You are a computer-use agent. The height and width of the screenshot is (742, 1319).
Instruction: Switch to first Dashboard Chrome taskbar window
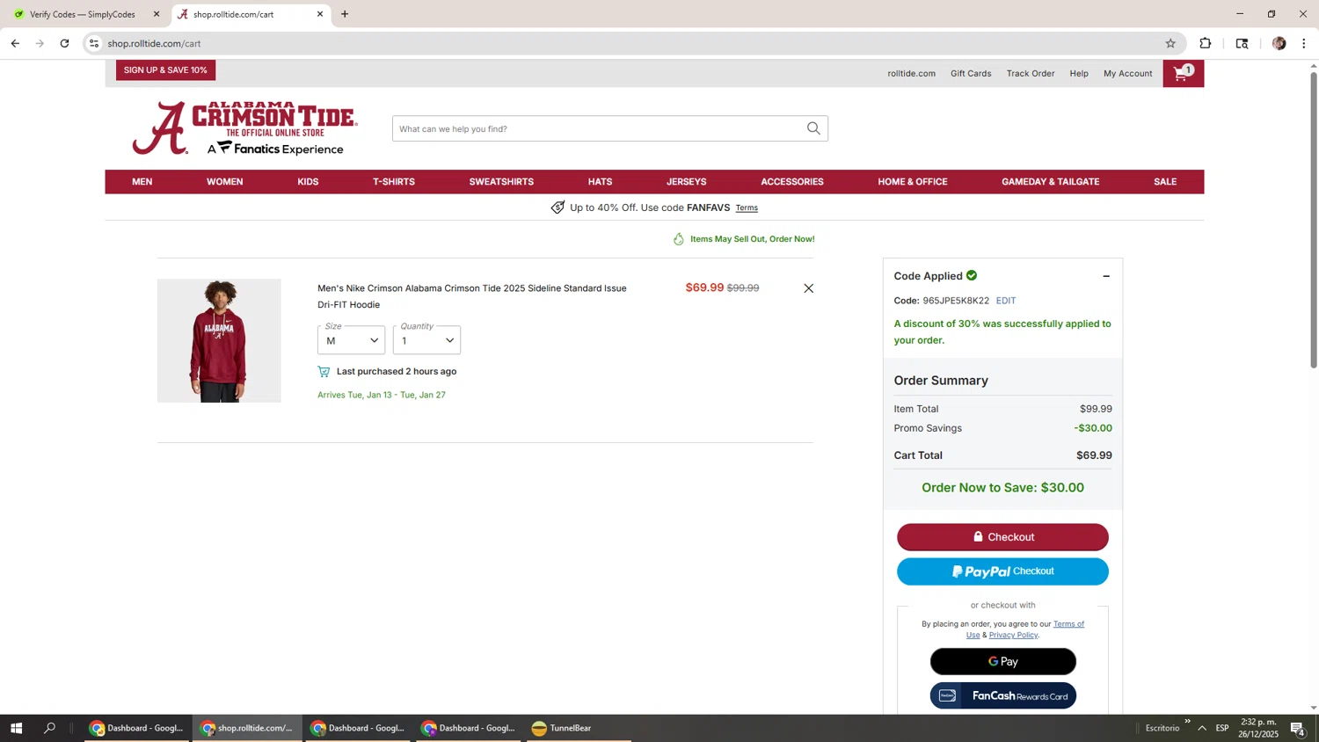coord(136,728)
